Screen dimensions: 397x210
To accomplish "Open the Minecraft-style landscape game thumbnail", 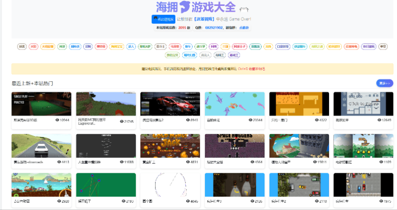I will tap(106, 104).
